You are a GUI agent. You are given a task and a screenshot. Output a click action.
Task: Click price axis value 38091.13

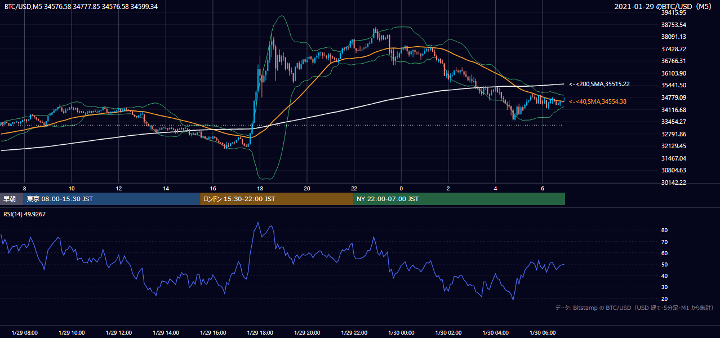coord(673,37)
